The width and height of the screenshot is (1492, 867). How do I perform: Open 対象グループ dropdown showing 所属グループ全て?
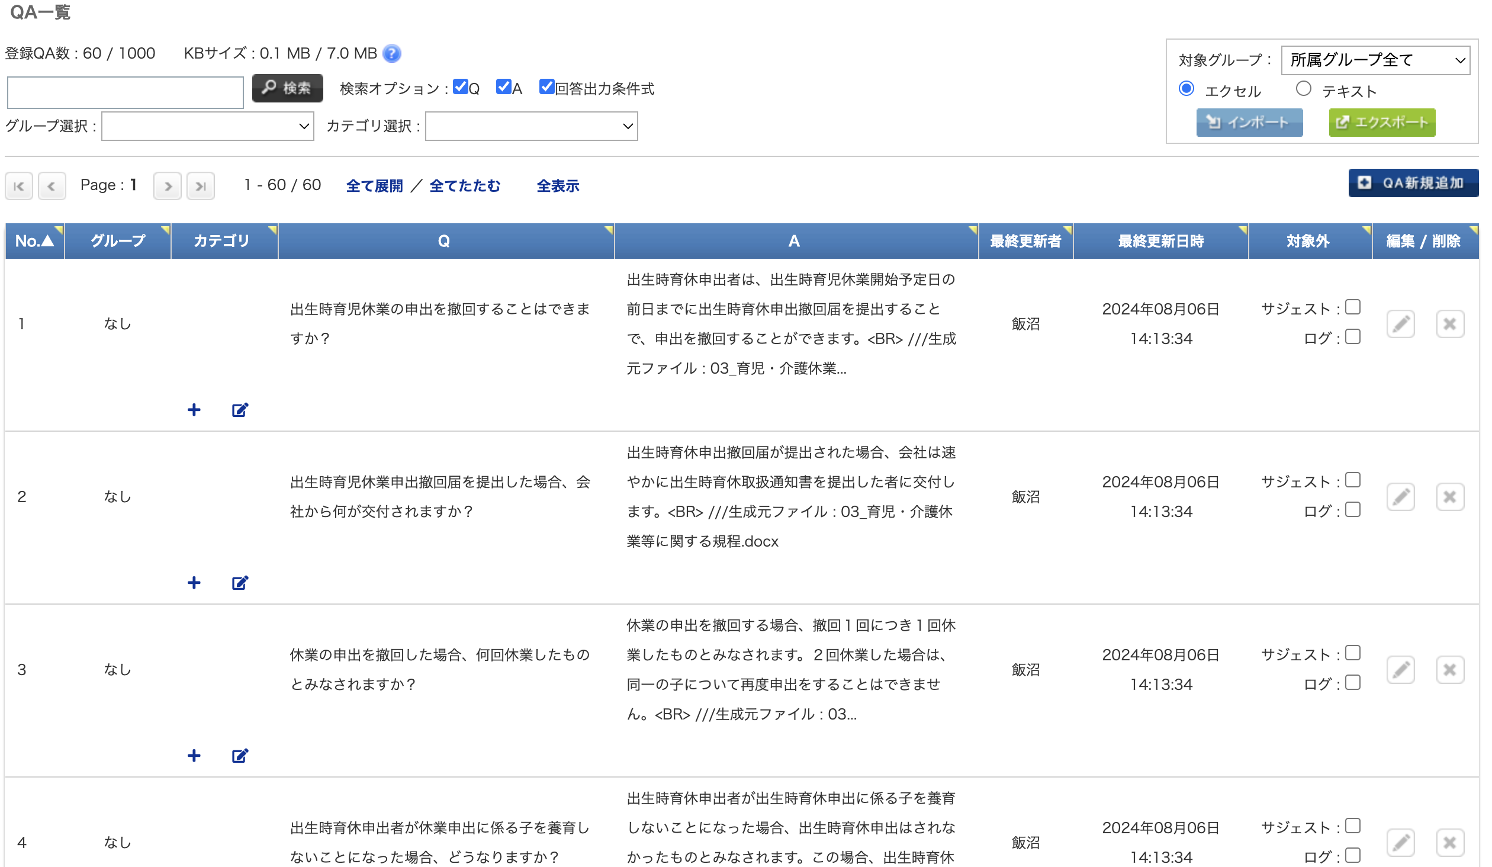(1375, 60)
